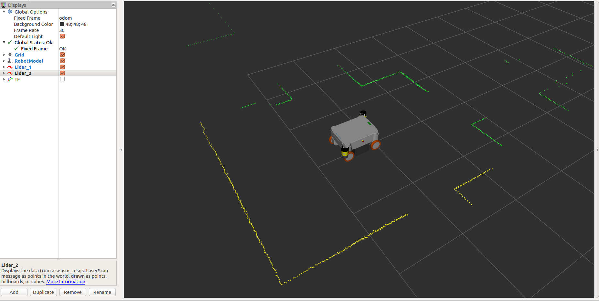The width and height of the screenshot is (599, 301).
Task: Click the Fixed Frame status checkmark icon
Action: click(16, 48)
